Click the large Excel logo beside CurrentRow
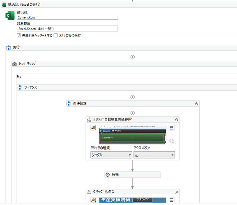This screenshot has width=237, height=205. 10,16
